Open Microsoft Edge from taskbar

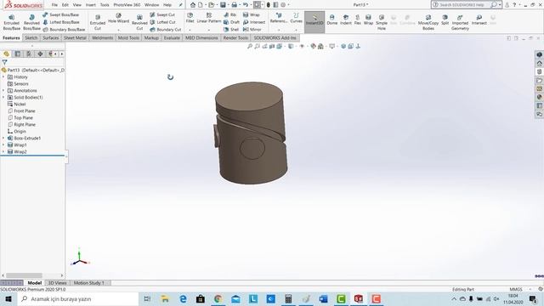click(183, 298)
